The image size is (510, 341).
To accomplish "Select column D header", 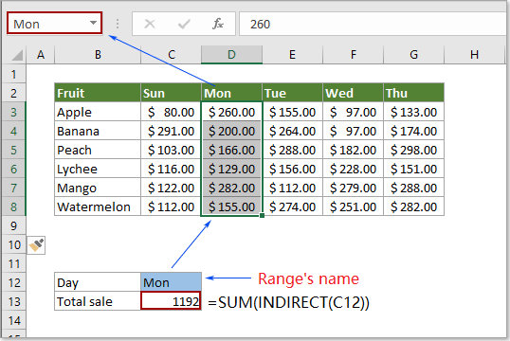I will click(231, 55).
